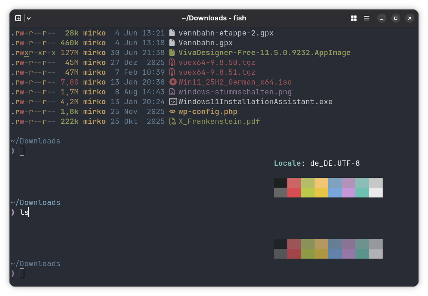Close the terminal window
428x296 pixels.
410,18
